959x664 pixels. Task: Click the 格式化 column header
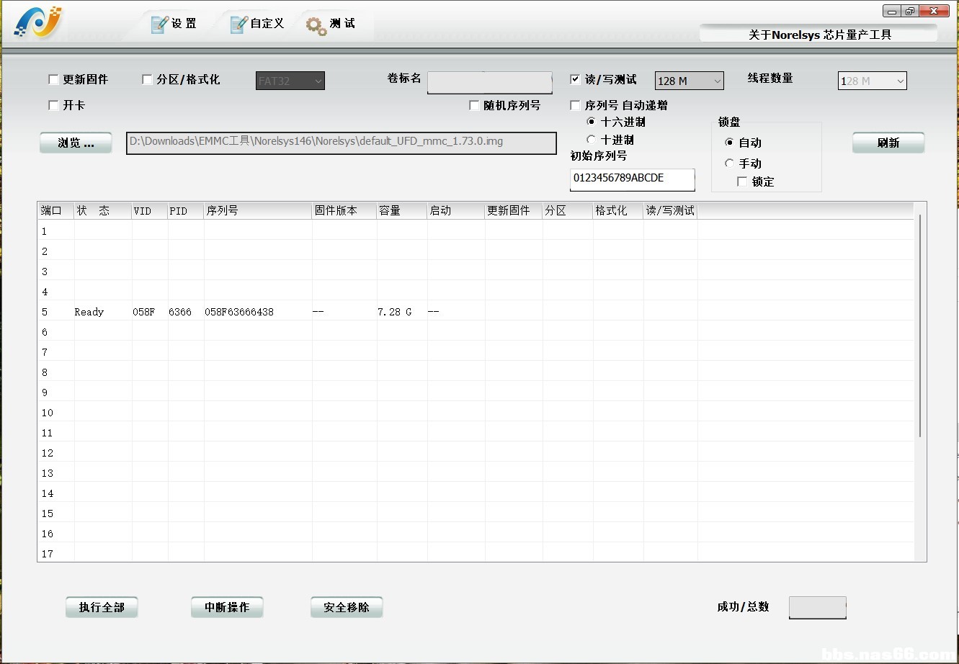[x=618, y=210]
